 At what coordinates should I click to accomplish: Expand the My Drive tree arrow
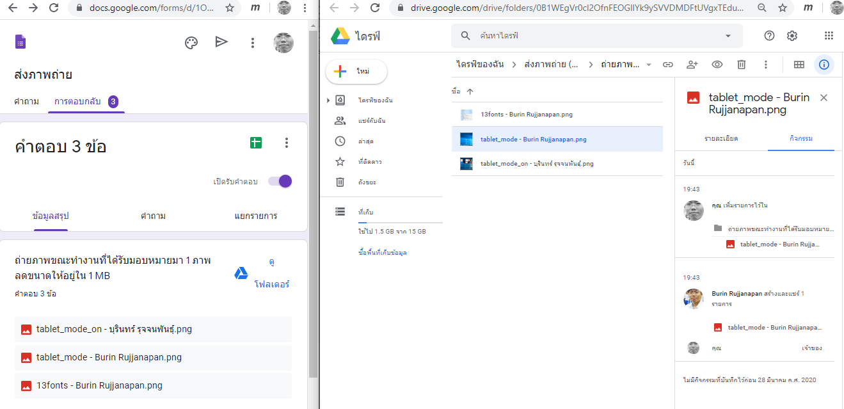(x=328, y=100)
